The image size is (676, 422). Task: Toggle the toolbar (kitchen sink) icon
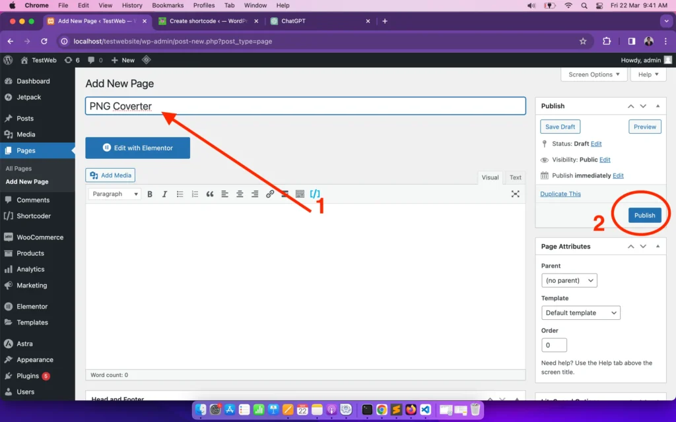tap(300, 195)
